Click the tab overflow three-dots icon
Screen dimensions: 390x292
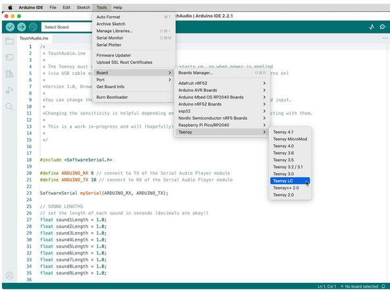coord(385,38)
